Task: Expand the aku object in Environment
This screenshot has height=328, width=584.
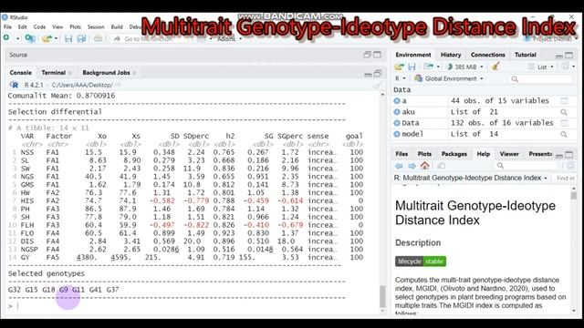Action: tap(397, 112)
